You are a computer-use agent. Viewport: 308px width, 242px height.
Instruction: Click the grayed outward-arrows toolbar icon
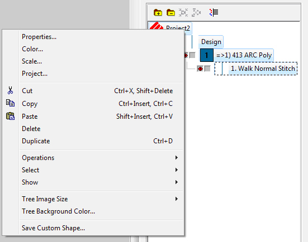196,12
